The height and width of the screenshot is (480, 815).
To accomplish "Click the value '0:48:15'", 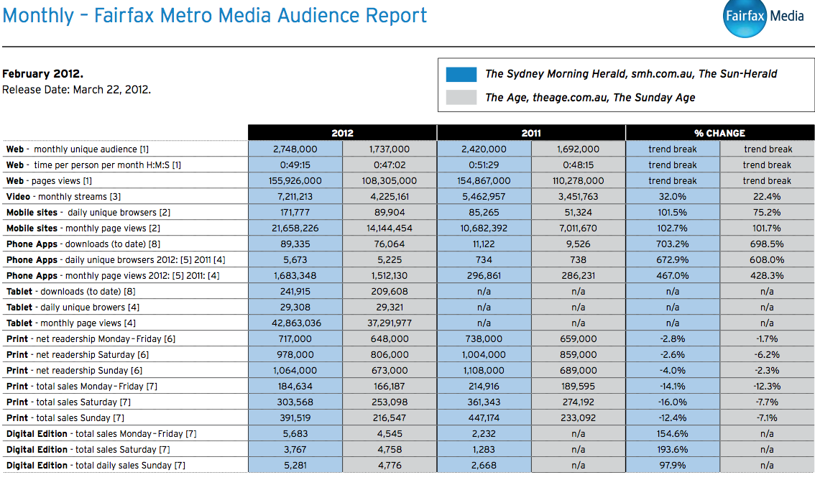I will 578,165.
